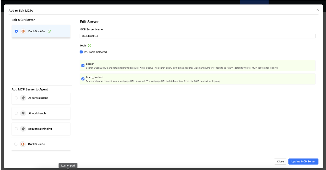Click green verified checkmark beside DuckDuckGo
This screenshot has width=326, height=170.
click(x=50, y=31)
